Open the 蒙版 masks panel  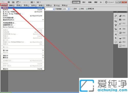click(x=122, y=33)
